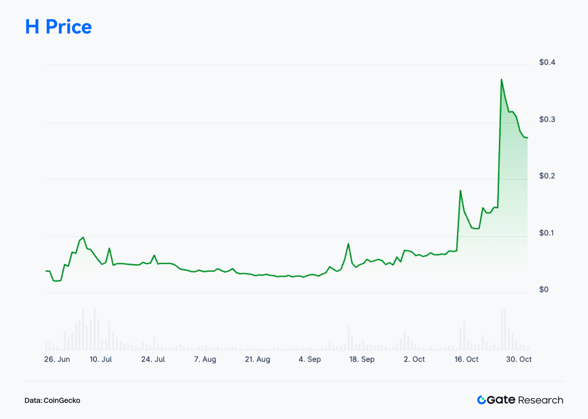Click the 7. Aug date label
This screenshot has height=419, width=588.
[205, 359]
